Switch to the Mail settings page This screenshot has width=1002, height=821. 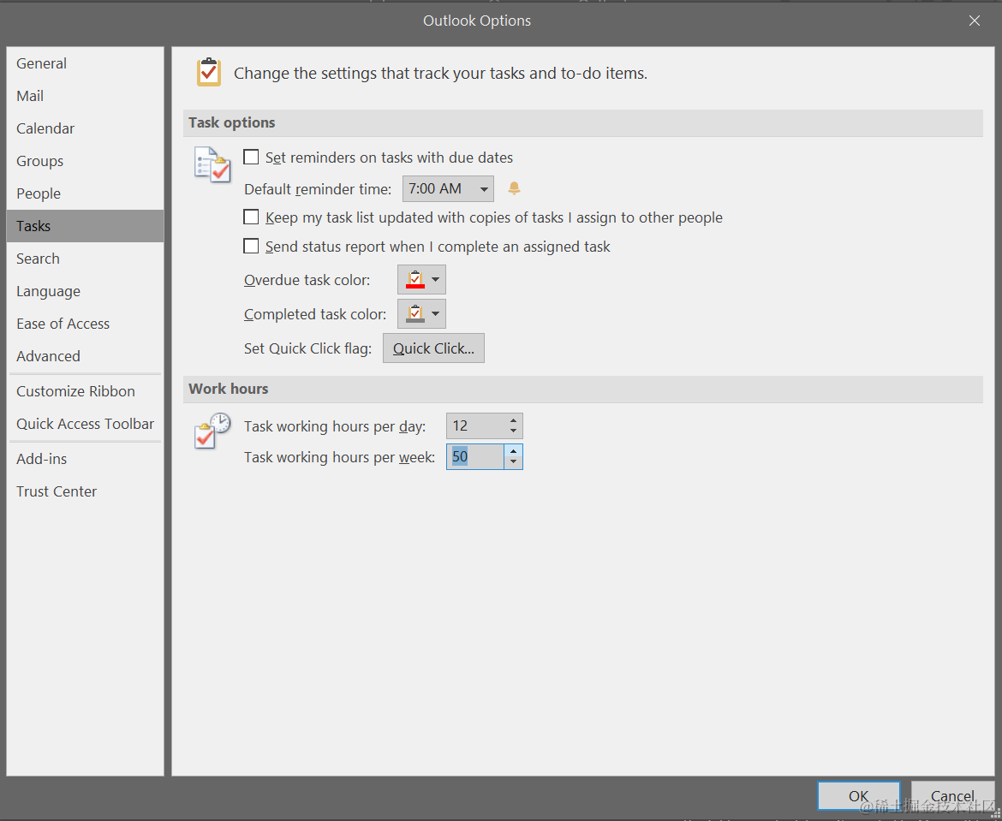[30, 95]
